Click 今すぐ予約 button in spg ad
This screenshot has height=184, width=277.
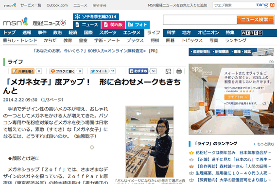237,97
